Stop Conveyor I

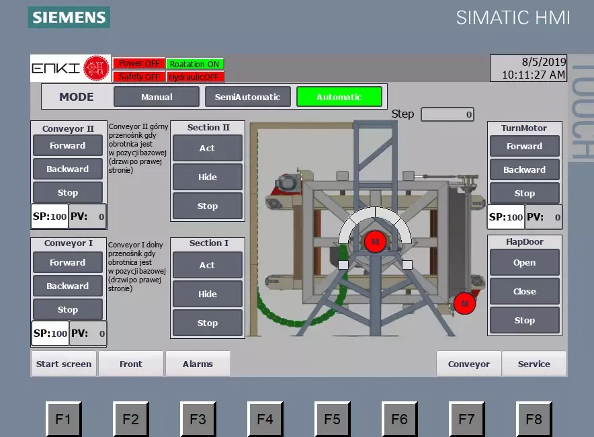(x=68, y=309)
